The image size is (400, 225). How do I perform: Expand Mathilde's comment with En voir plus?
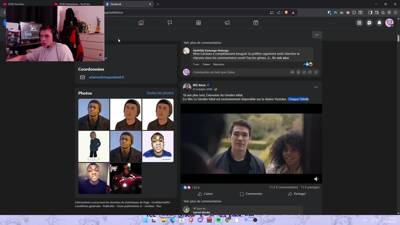coord(280,58)
